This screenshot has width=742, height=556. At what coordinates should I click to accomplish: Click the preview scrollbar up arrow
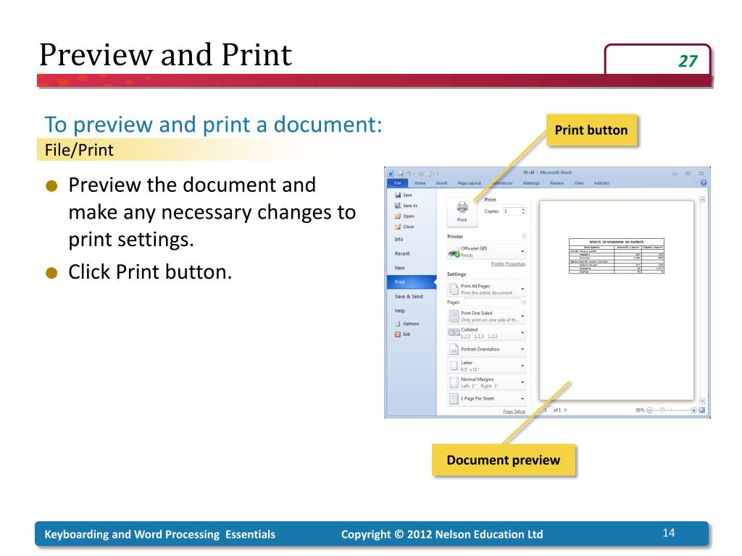point(702,200)
